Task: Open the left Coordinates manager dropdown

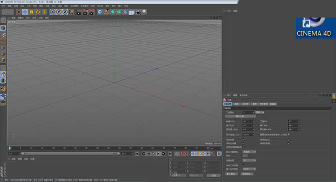Action: coord(178,175)
